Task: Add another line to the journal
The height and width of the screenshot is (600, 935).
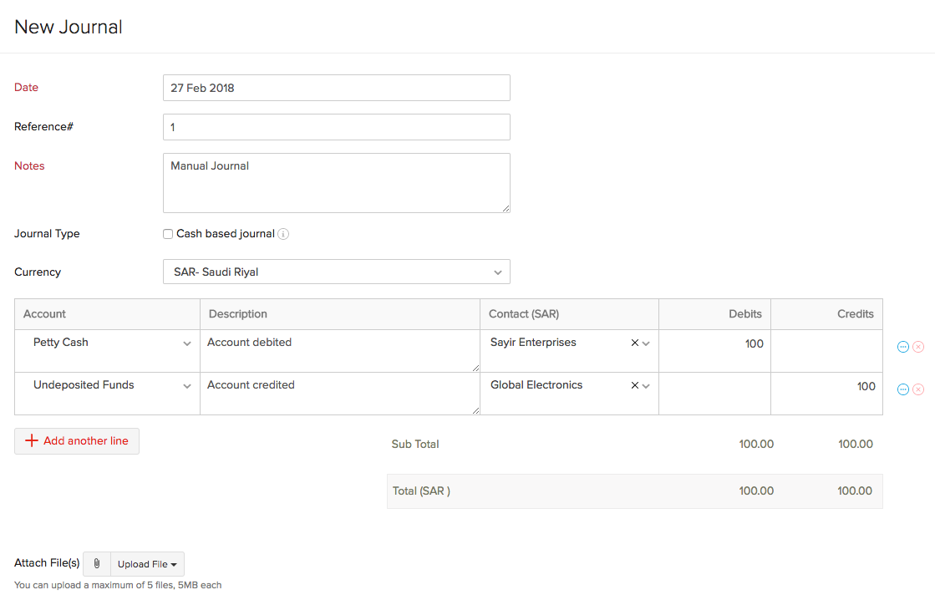Action: tap(77, 441)
